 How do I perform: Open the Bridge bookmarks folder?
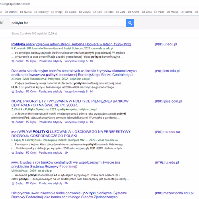point(57,12)
